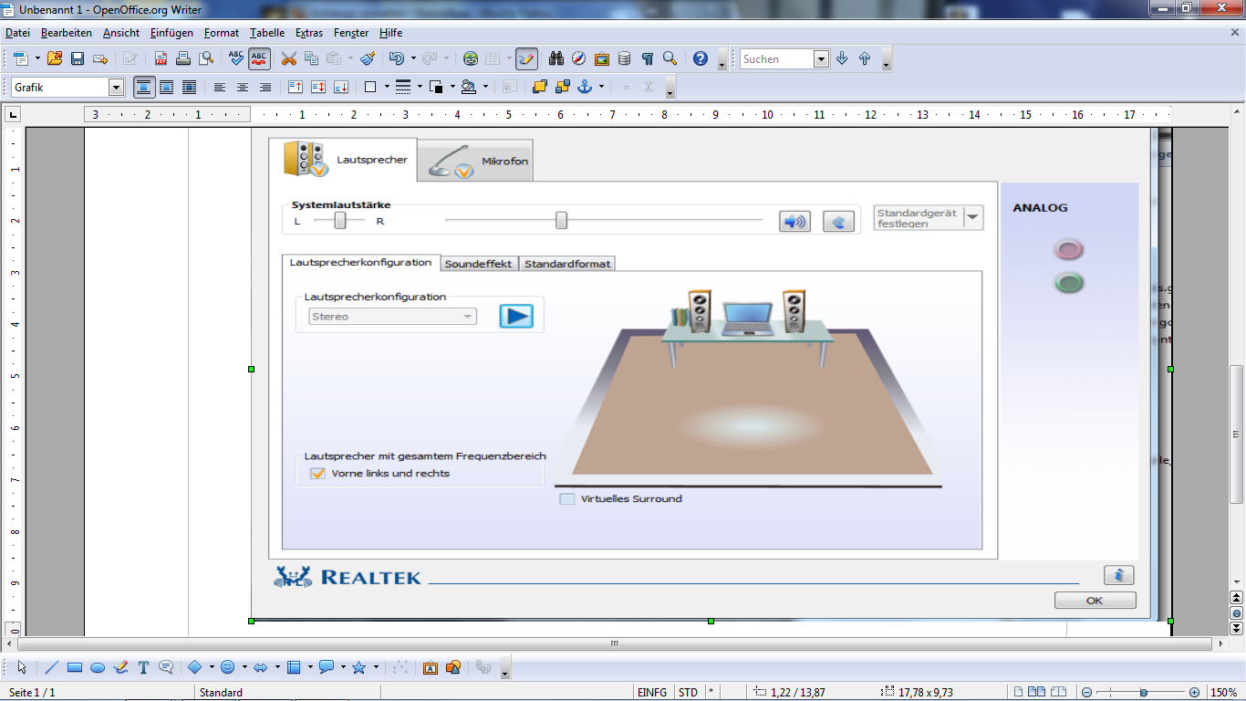Open the Navigator compass icon
Viewport: 1246px width, 701px height.
pos(579,58)
